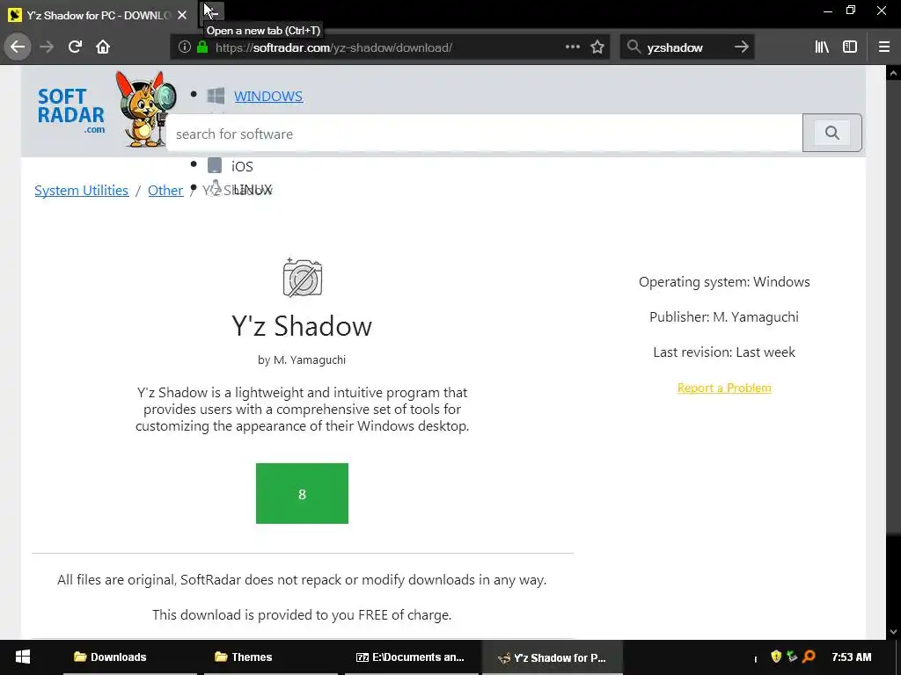
Task: Open the browser hamburger menu
Action: 884,47
